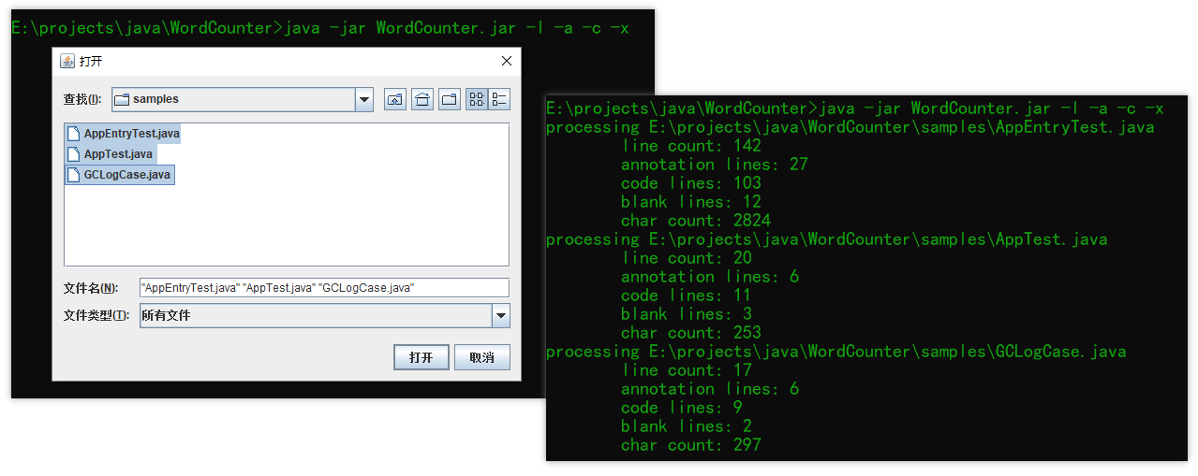Open the samples look-in dropdown arrow

point(364,99)
